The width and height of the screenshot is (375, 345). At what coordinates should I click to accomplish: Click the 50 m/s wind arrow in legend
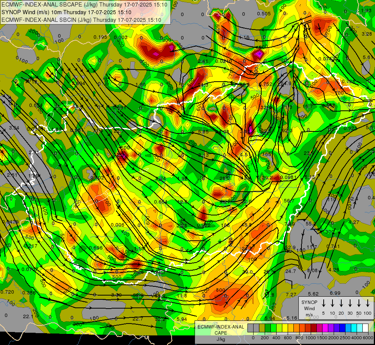(359, 303)
